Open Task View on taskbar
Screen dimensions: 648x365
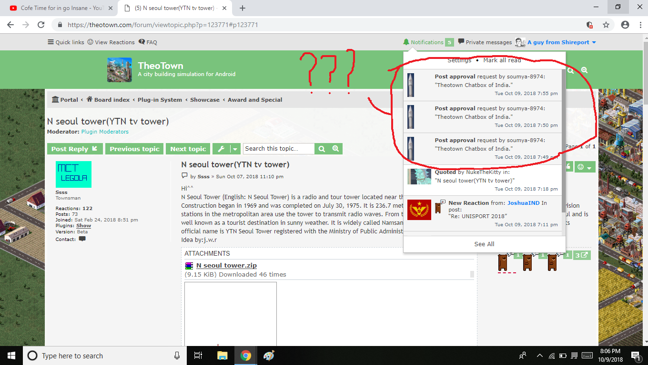click(199, 355)
